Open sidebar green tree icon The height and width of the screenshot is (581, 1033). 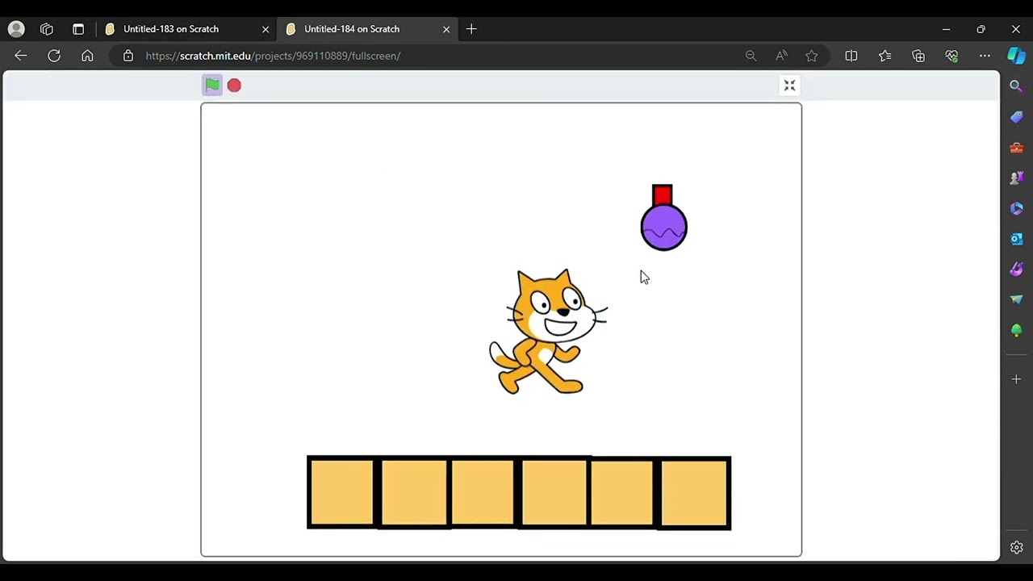pos(1016,330)
